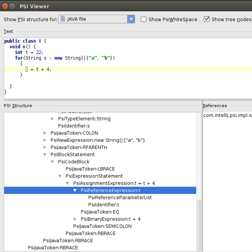Click the window button beside the close button
The height and width of the screenshot is (252, 252).
point(12,6)
